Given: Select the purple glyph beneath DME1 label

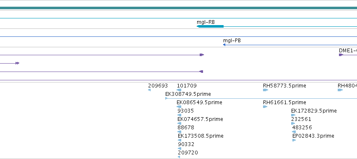Looking at the screenshot, I should (341, 55).
